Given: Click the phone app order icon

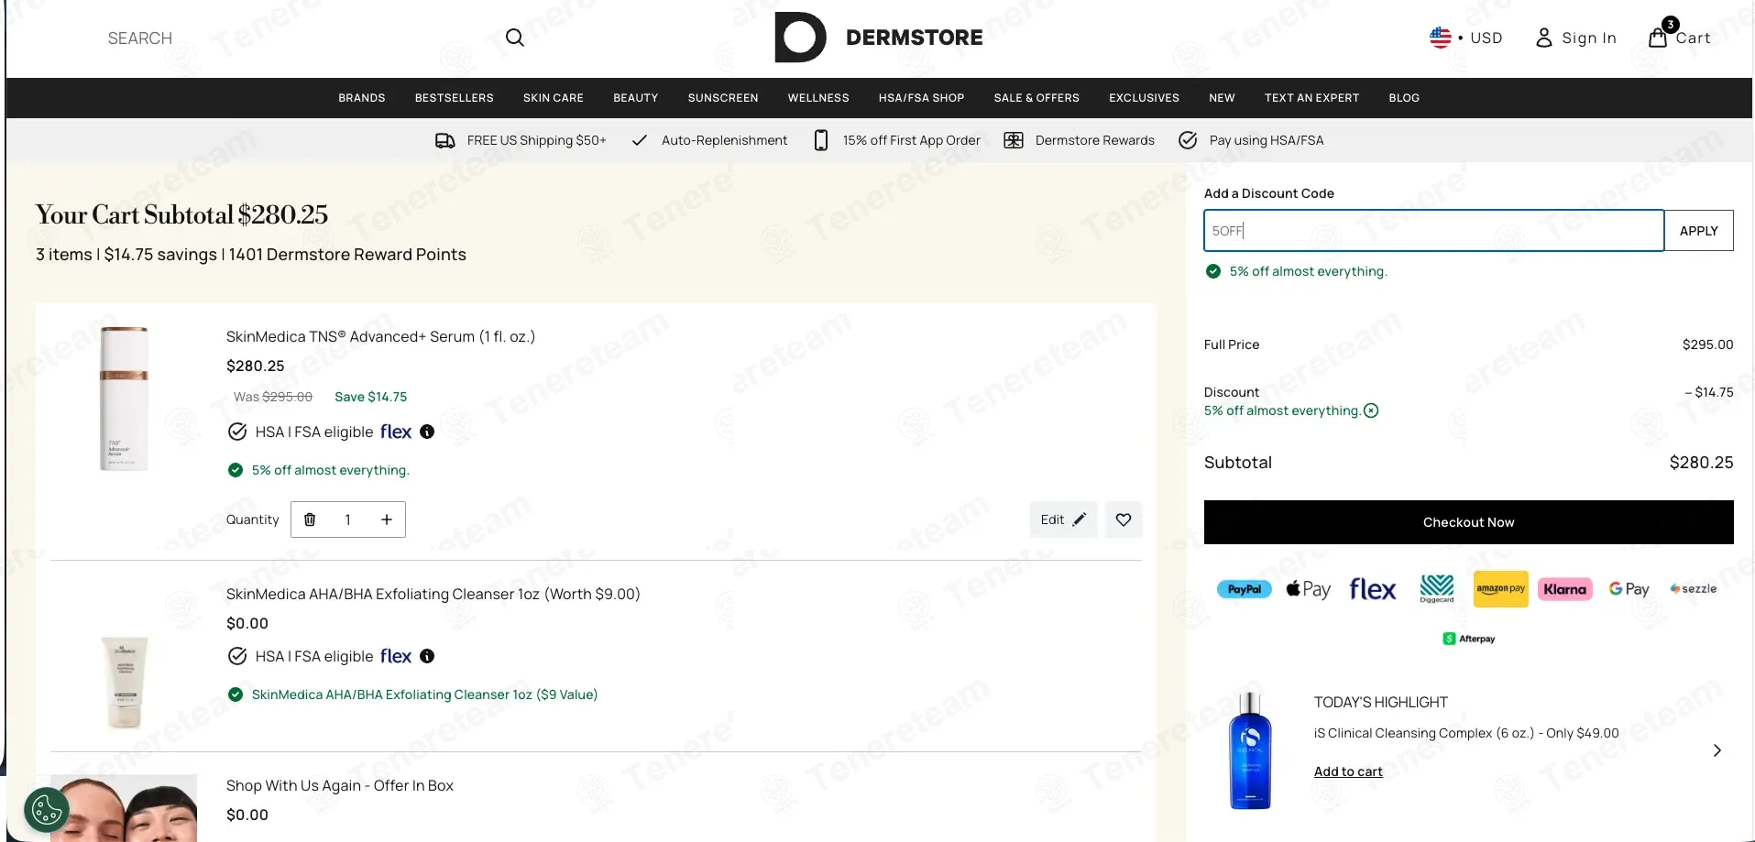Looking at the screenshot, I should click(x=821, y=140).
